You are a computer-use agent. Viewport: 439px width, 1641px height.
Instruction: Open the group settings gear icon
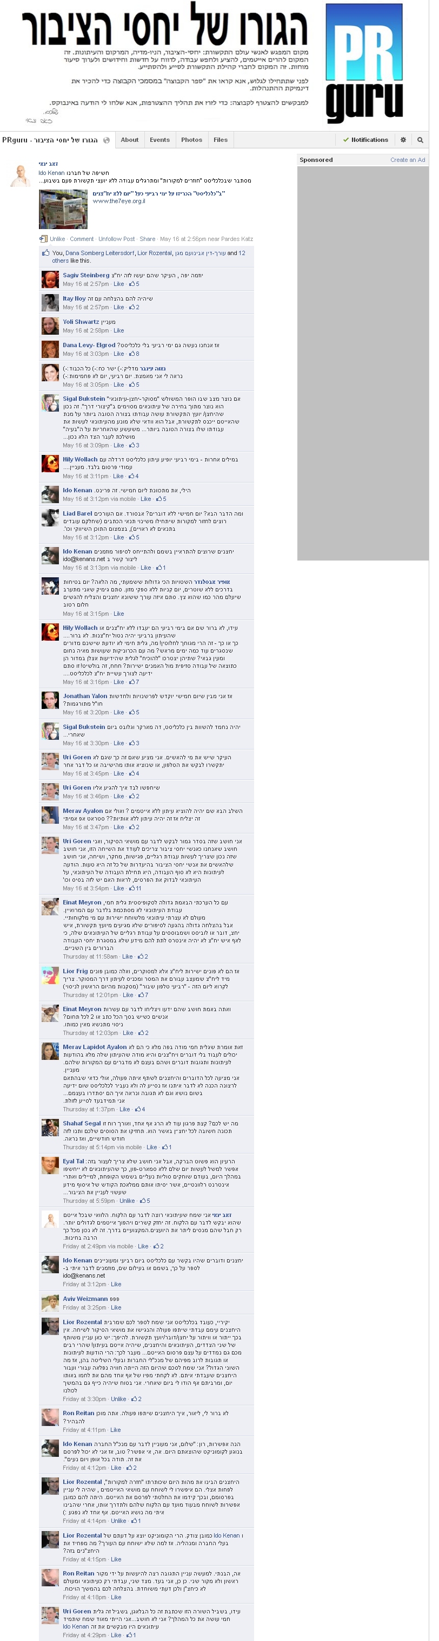403,140
